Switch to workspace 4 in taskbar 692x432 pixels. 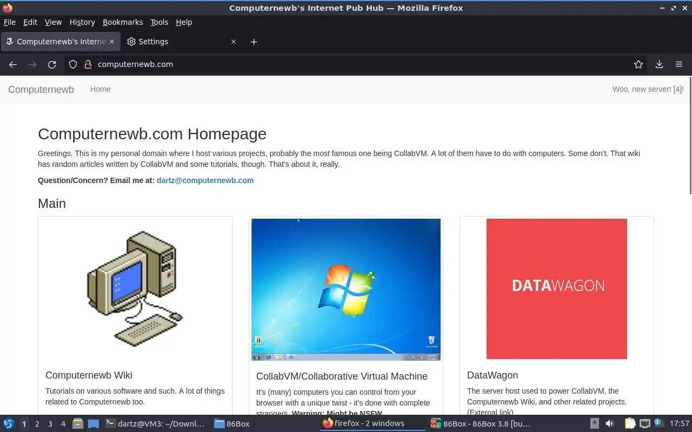[63, 424]
